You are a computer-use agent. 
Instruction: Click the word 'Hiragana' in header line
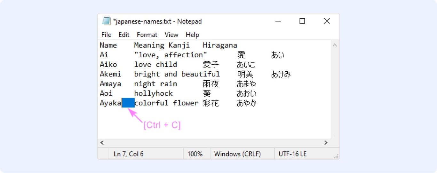coord(220,46)
